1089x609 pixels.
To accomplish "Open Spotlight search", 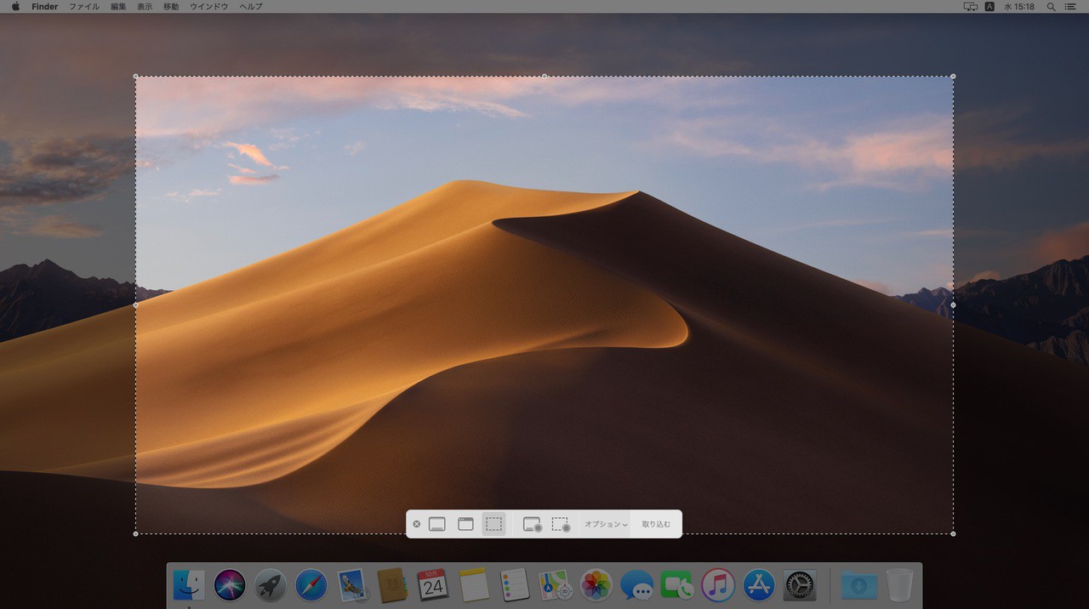I will (x=1051, y=7).
